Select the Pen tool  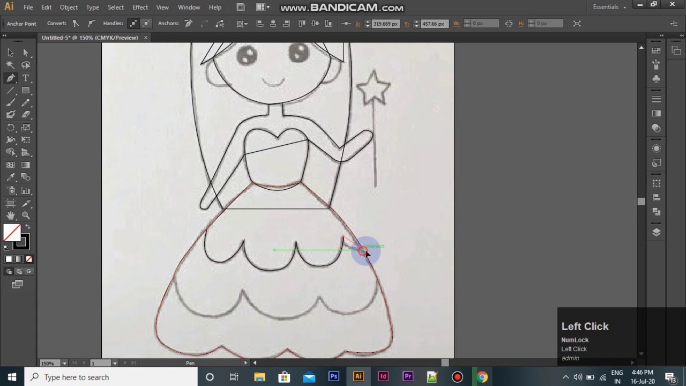pos(10,78)
